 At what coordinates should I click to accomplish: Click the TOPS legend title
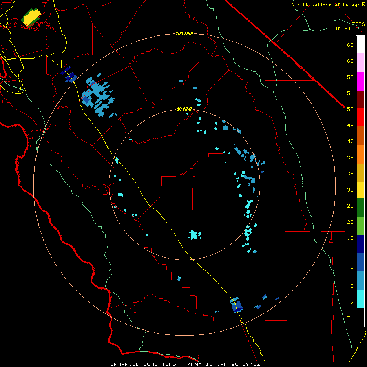358,24
